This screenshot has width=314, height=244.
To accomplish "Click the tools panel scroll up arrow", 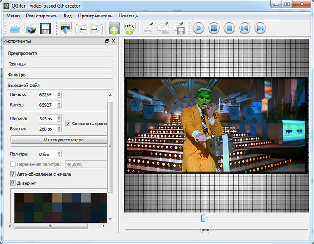I will [x=110, y=95].
